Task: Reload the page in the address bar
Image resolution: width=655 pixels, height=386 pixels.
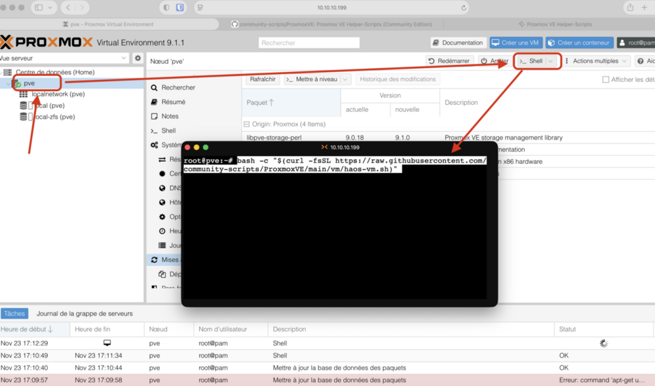Action: coord(463,7)
